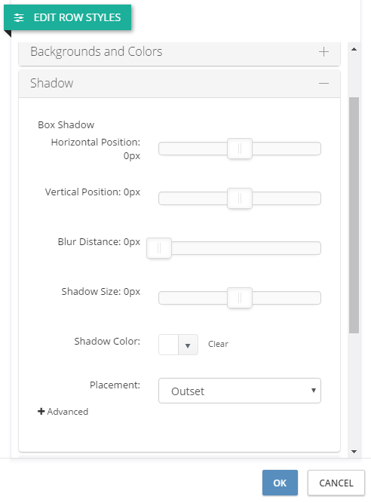Expand the Backgrounds and Colors panel header
This screenshot has width=371, height=503.
click(x=179, y=52)
